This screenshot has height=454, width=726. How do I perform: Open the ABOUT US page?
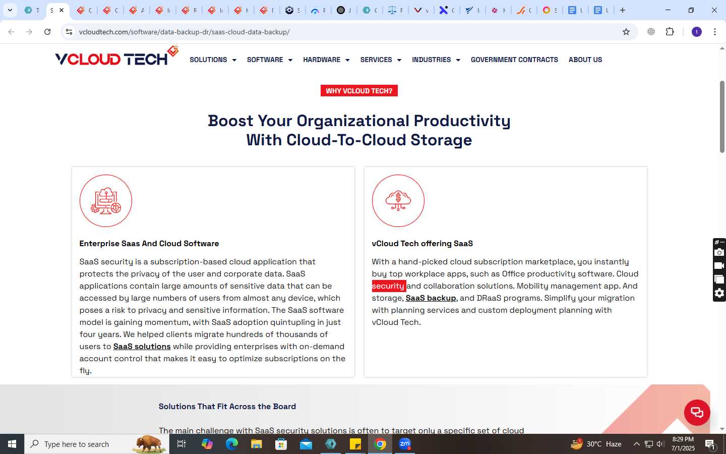point(585,60)
